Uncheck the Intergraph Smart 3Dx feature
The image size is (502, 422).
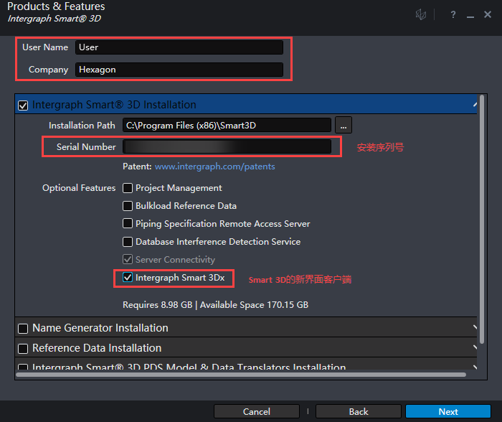pos(128,277)
